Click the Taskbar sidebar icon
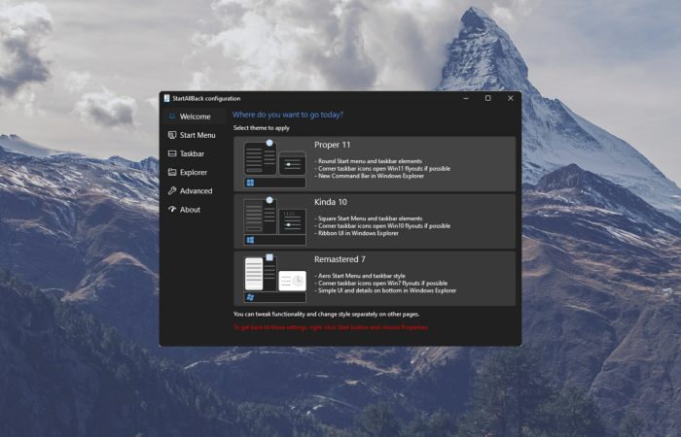The height and width of the screenshot is (437, 681). (172, 153)
